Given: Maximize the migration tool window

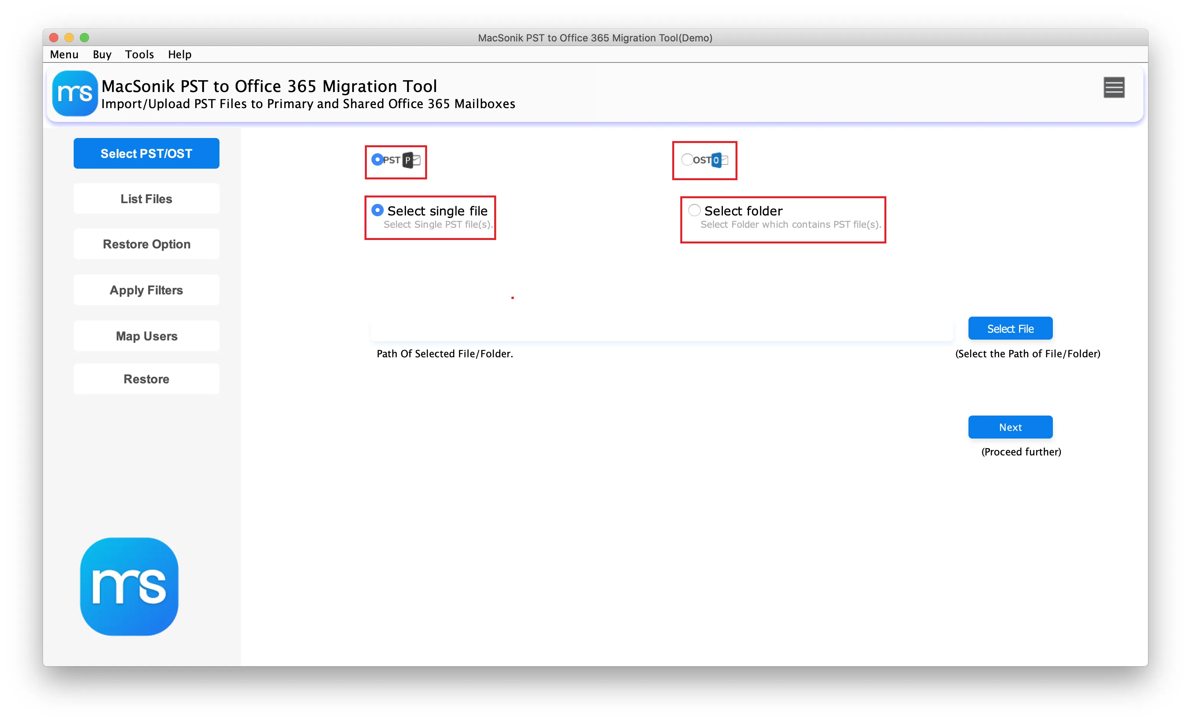Looking at the screenshot, I should (84, 37).
